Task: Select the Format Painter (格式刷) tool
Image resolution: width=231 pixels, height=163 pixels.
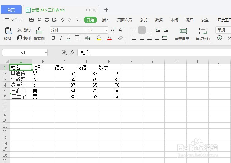Action: (39, 34)
